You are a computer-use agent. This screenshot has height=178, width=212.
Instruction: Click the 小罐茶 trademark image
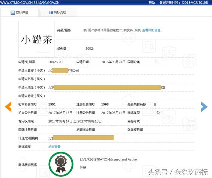tap(36, 39)
